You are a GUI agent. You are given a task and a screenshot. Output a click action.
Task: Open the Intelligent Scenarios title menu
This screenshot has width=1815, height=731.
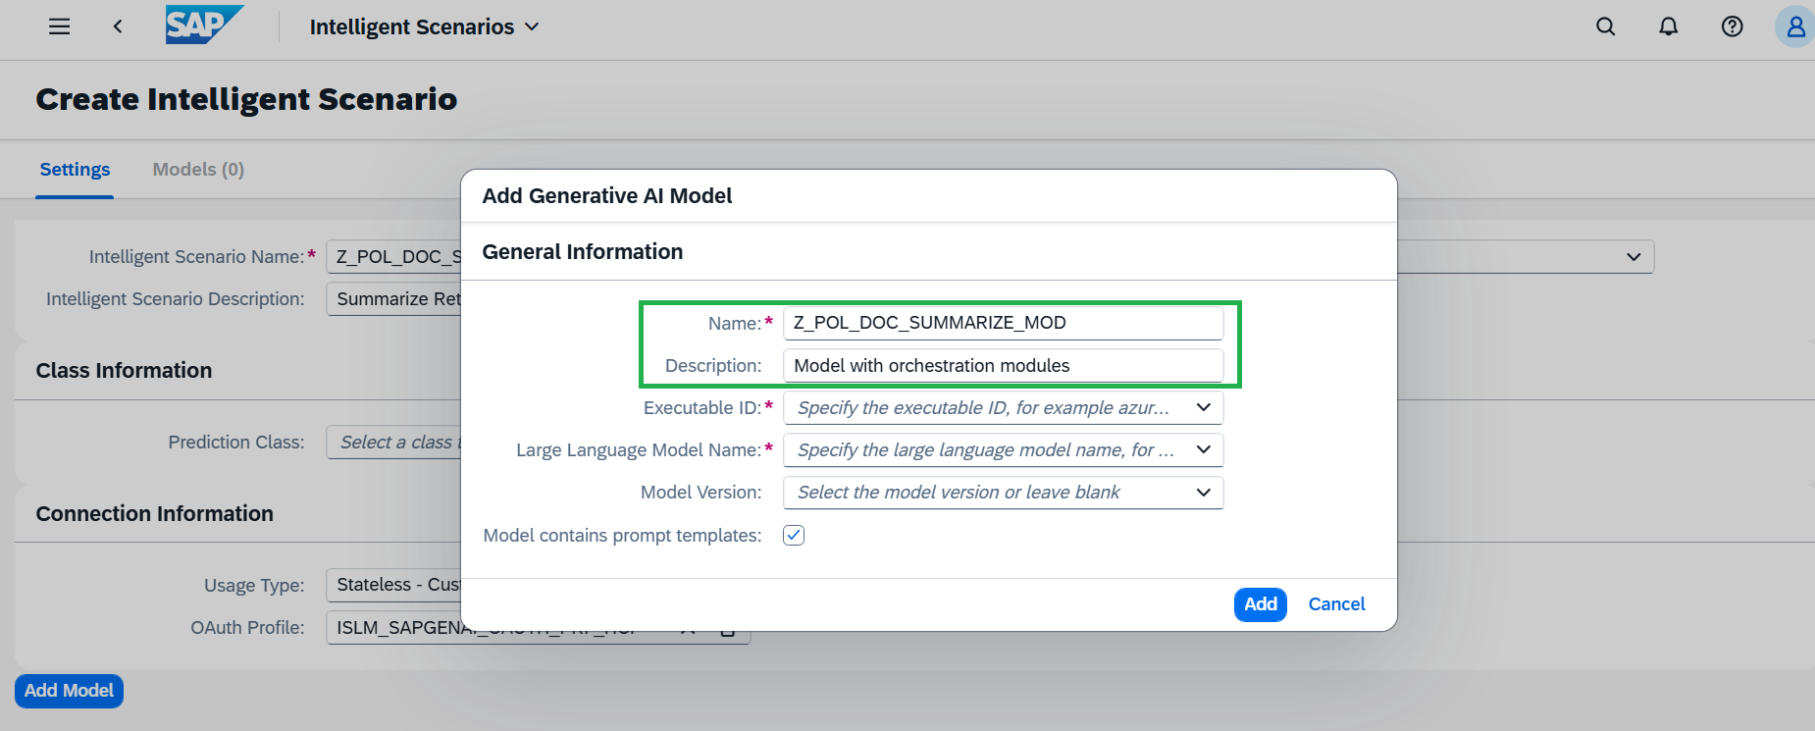(x=425, y=26)
